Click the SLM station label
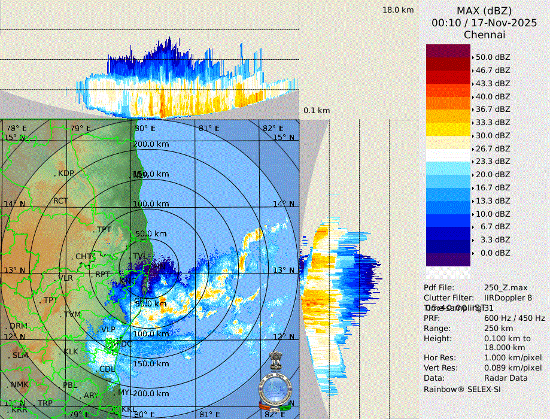 point(20,356)
